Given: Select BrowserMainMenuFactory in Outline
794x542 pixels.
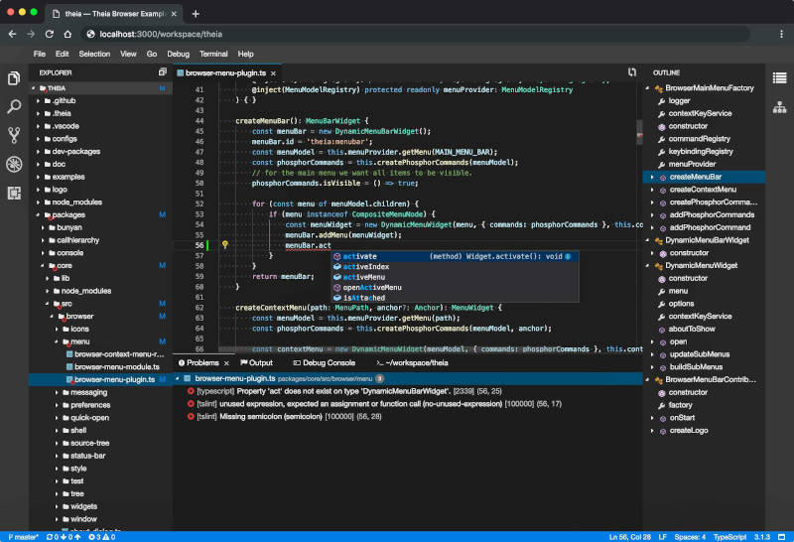Looking at the screenshot, I should click(x=705, y=88).
